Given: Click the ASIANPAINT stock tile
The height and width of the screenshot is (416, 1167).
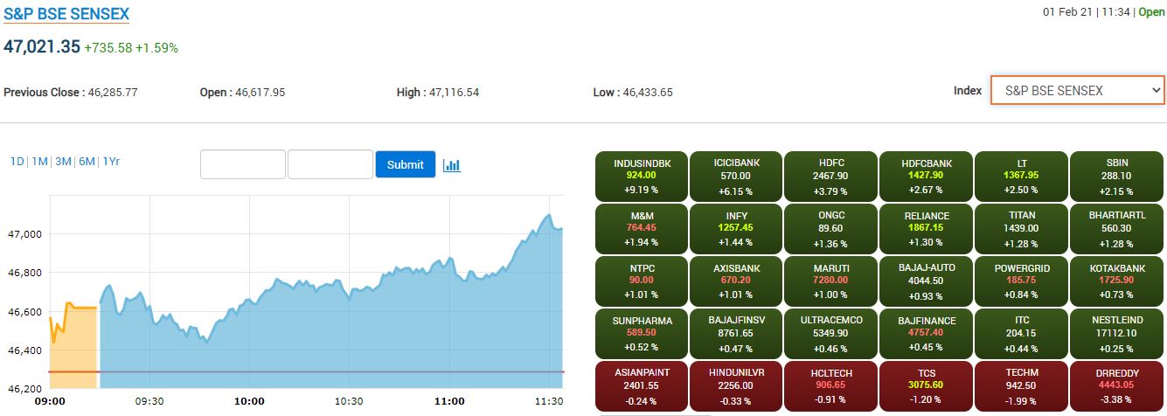Looking at the screenshot, I should [x=642, y=386].
